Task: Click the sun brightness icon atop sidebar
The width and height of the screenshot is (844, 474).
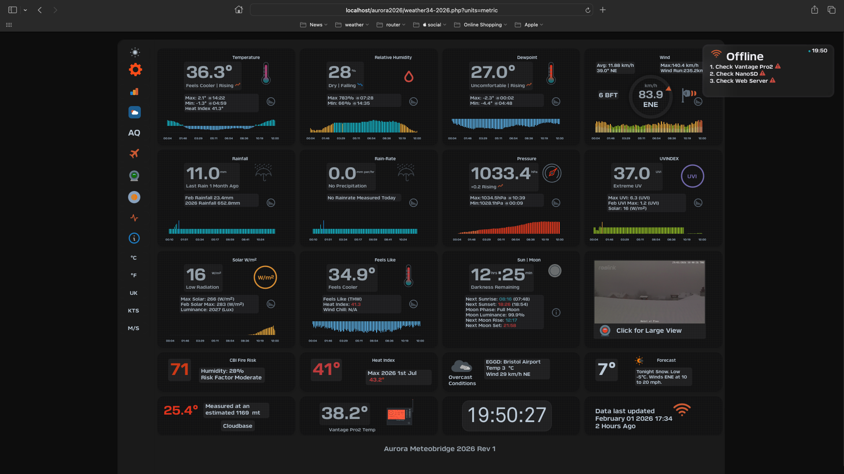Action: [135, 52]
